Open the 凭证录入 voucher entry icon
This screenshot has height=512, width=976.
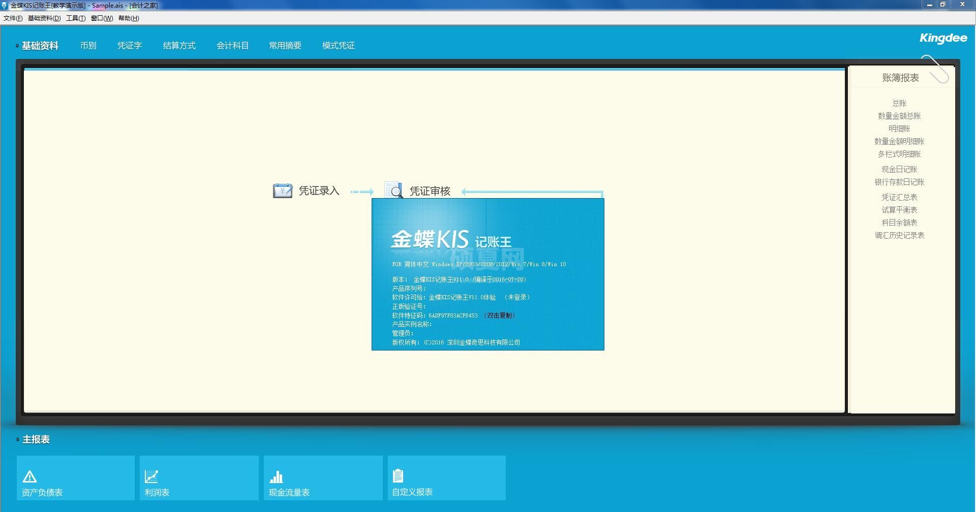pos(283,190)
